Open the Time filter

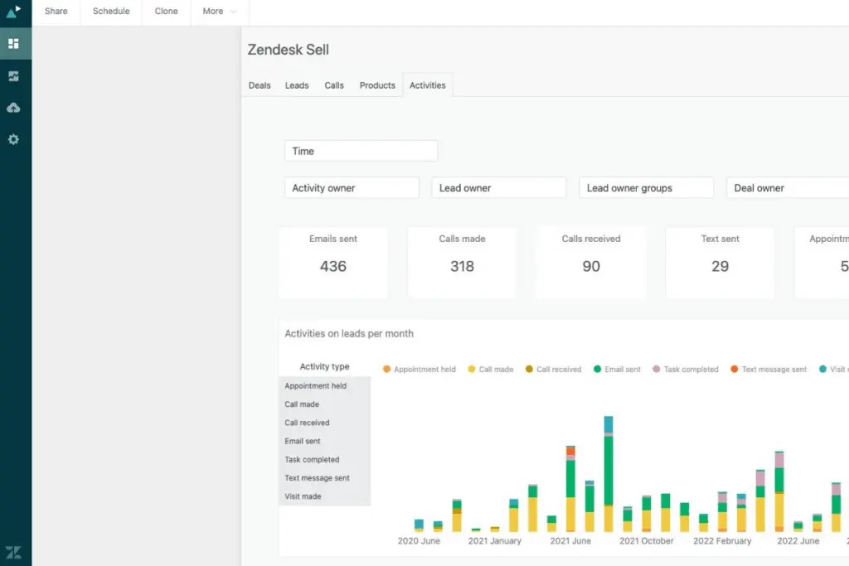361,151
